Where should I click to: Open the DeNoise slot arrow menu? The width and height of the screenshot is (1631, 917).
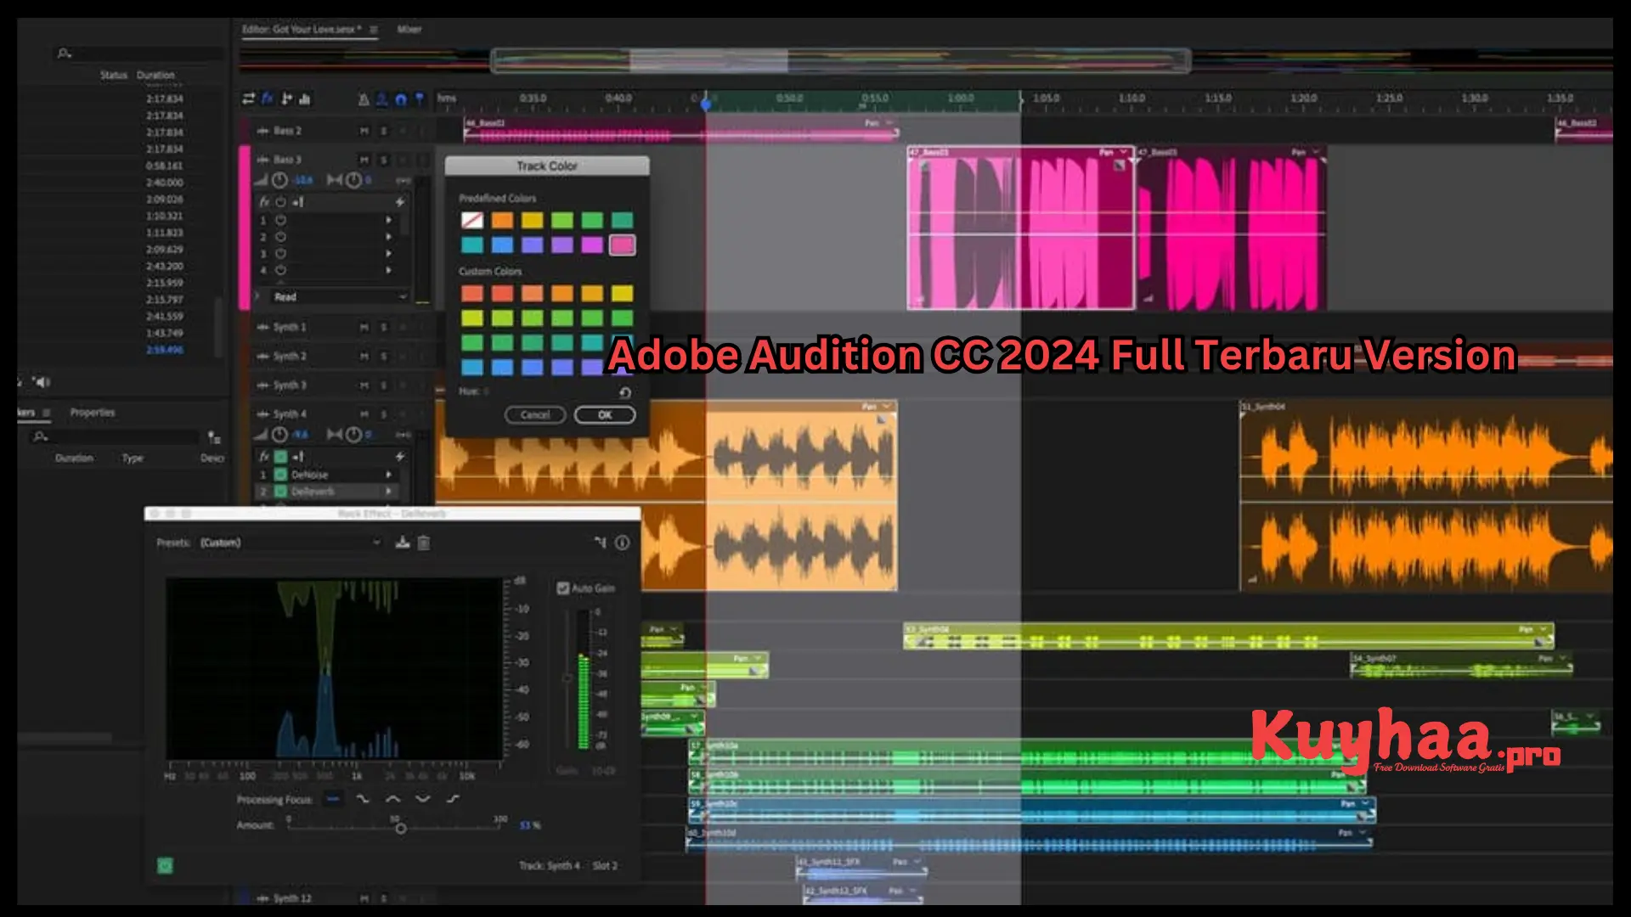389,475
